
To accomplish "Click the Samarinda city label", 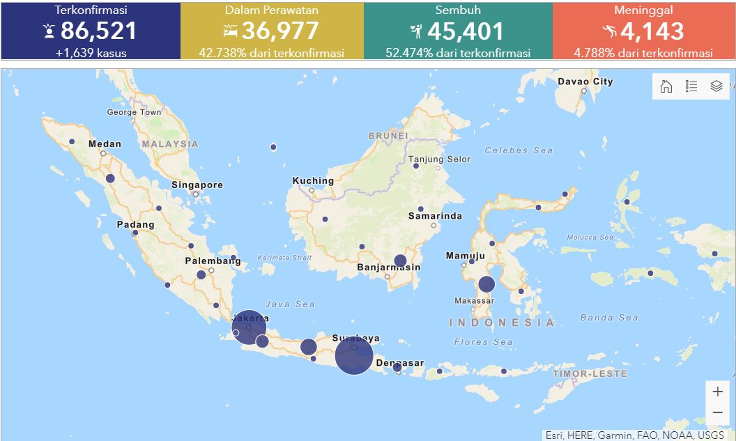I will [x=435, y=216].
